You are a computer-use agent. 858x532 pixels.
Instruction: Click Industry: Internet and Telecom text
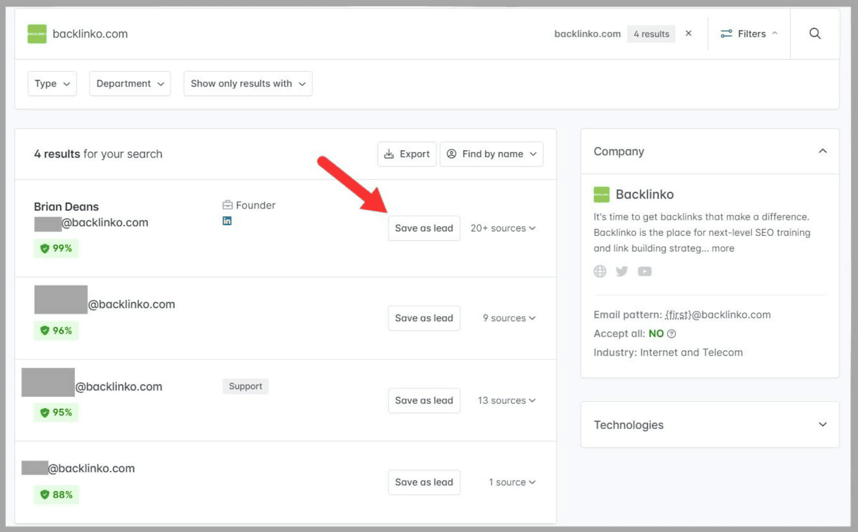(x=668, y=352)
